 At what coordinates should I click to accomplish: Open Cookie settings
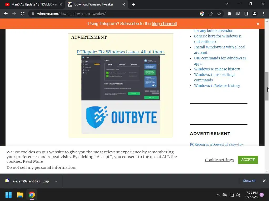tap(219, 160)
